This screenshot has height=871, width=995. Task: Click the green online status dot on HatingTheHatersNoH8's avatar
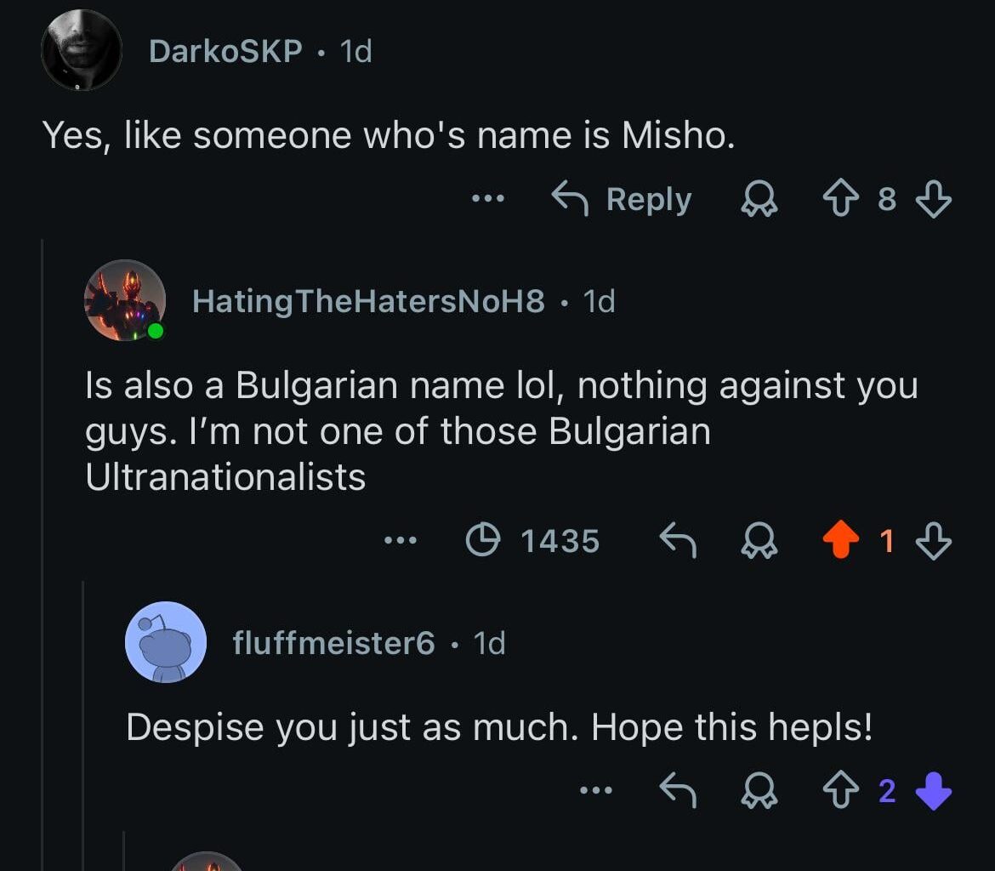(156, 331)
